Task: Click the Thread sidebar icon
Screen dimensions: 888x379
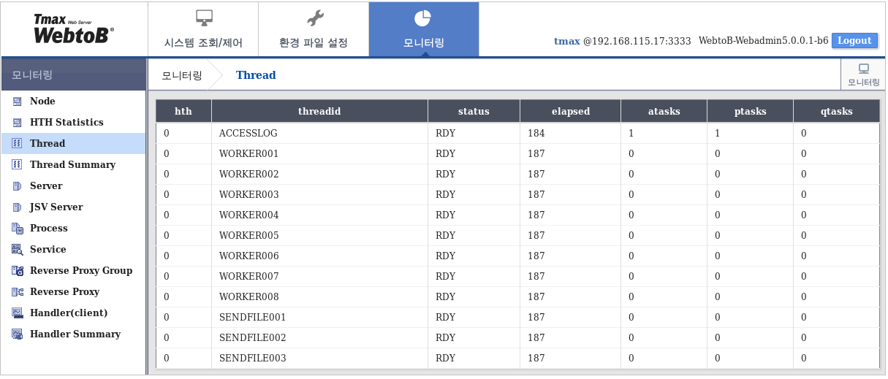Action: tap(17, 144)
